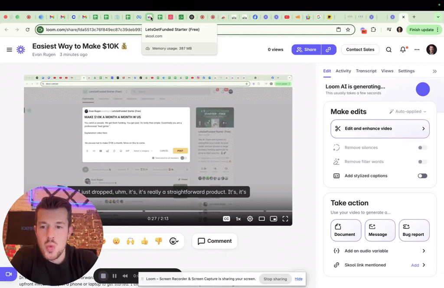
Task: Click the webcam bubble preview
Action: click(52, 236)
